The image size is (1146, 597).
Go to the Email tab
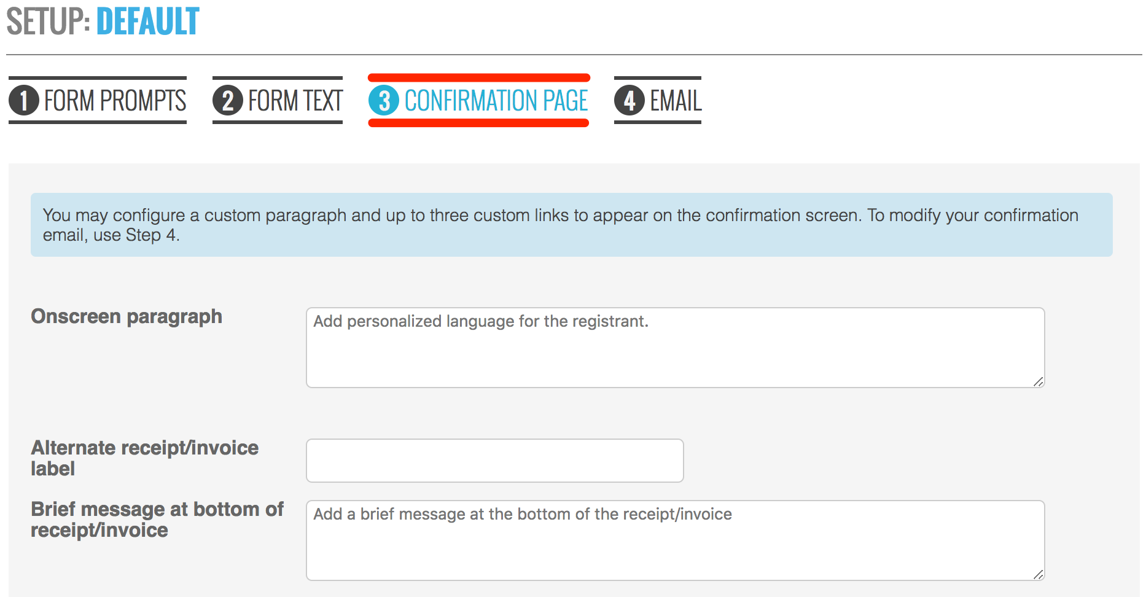658,100
